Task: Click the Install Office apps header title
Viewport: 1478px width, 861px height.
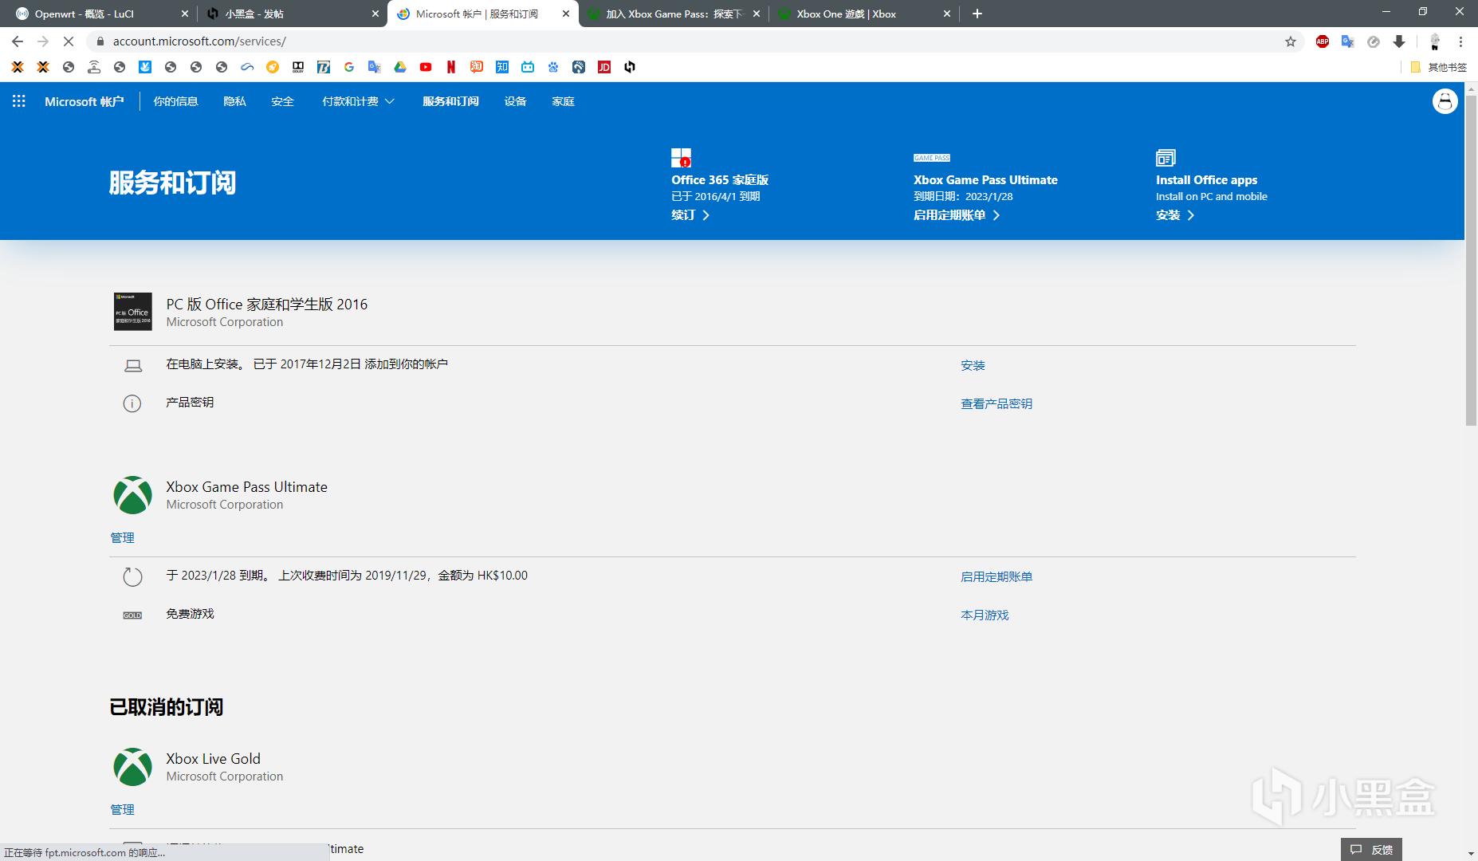Action: pos(1206,180)
